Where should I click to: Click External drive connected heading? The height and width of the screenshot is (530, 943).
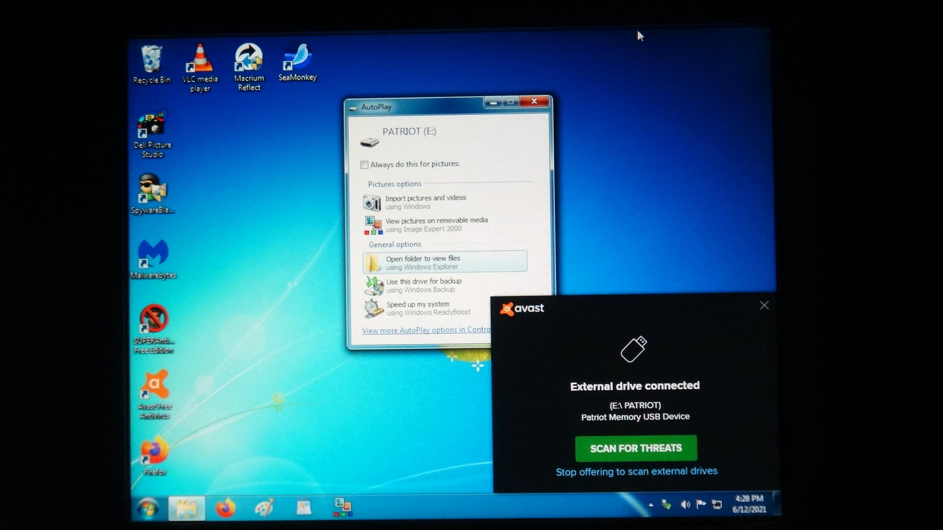[x=635, y=386]
